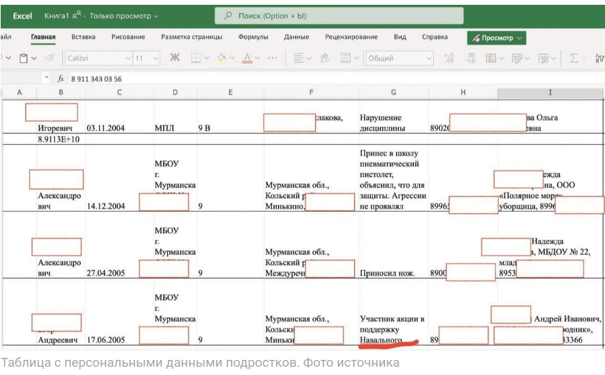Viewport: 605px width, 375px height.
Task: Switch to the Вставка ribbon tab
Action: pyautogui.click(x=83, y=37)
